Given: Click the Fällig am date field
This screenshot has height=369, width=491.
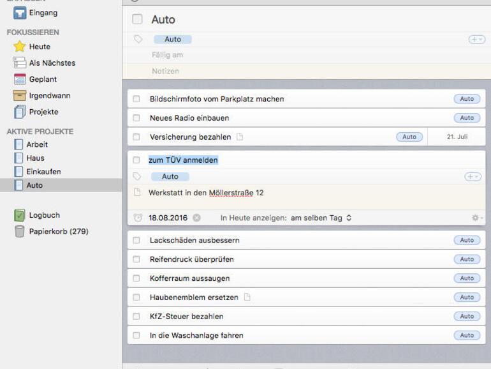Looking at the screenshot, I should coord(168,56).
